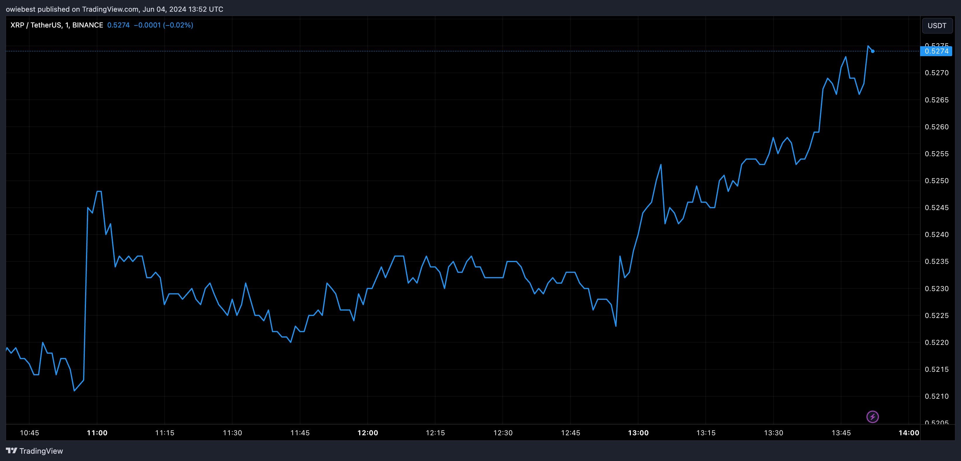The height and width of the screenshot is (461, 961).
Task: Click the header price value 0.5274
Action: [118, 25]
